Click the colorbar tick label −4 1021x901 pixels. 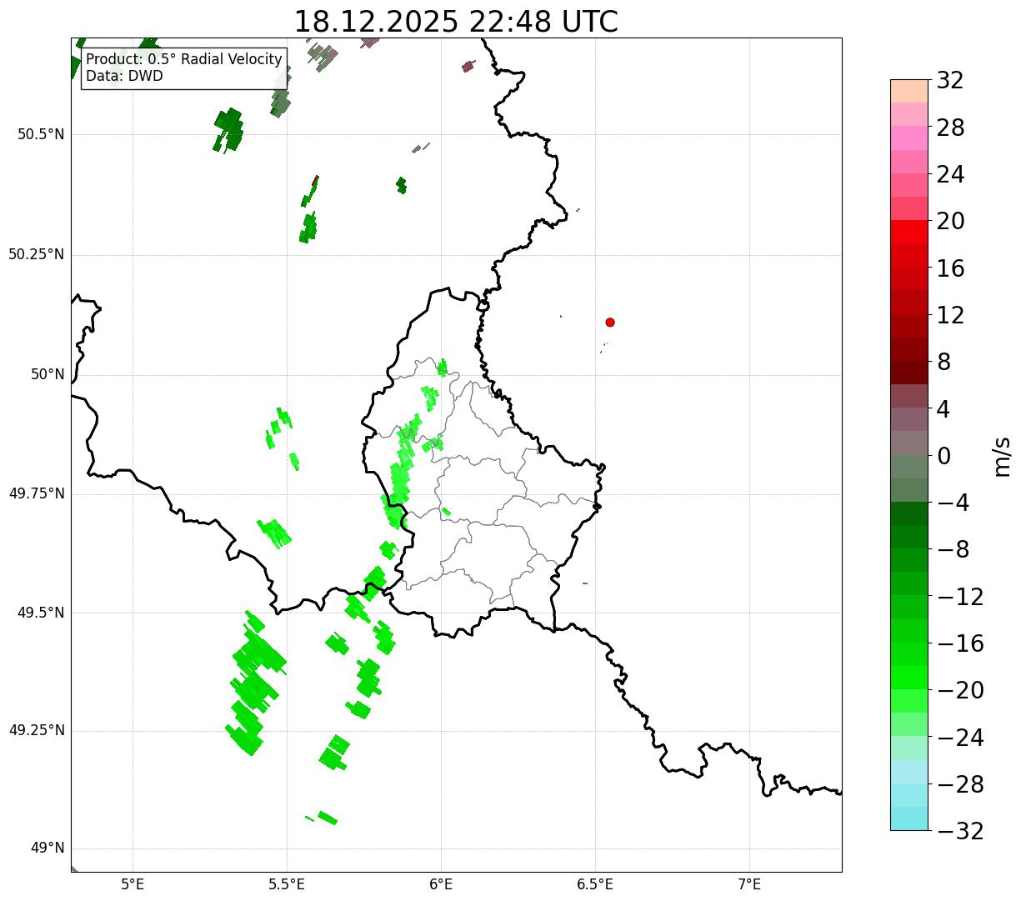pyautogui.click(x=953, y=503)
